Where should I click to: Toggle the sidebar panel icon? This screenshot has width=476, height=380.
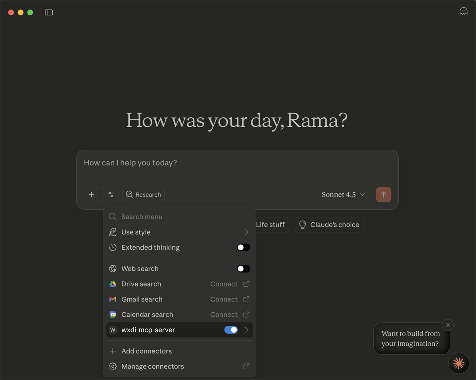[49, 13]
